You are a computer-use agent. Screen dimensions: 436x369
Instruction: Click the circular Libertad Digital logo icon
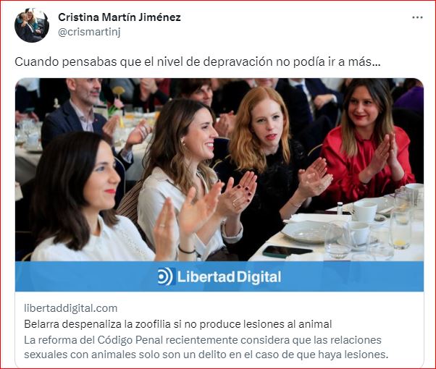click(167, 276)
